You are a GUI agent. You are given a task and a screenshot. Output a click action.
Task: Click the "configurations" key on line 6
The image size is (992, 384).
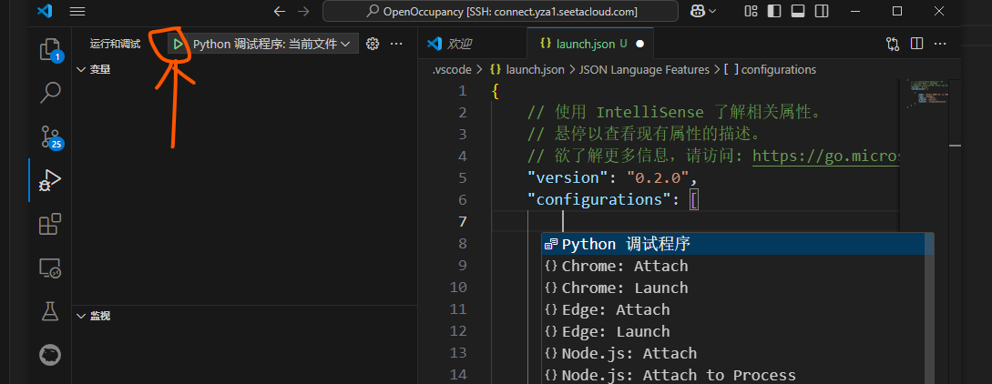(x=599, y=199)
